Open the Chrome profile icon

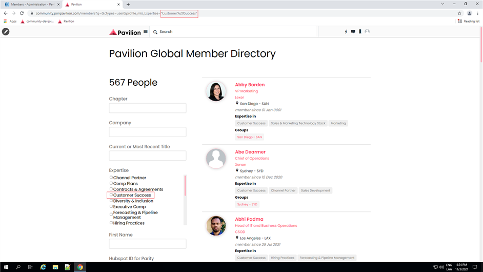click(470, 13)
